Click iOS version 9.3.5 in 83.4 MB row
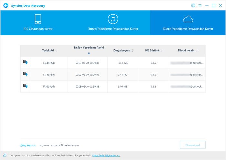 [x=153, y=75]
